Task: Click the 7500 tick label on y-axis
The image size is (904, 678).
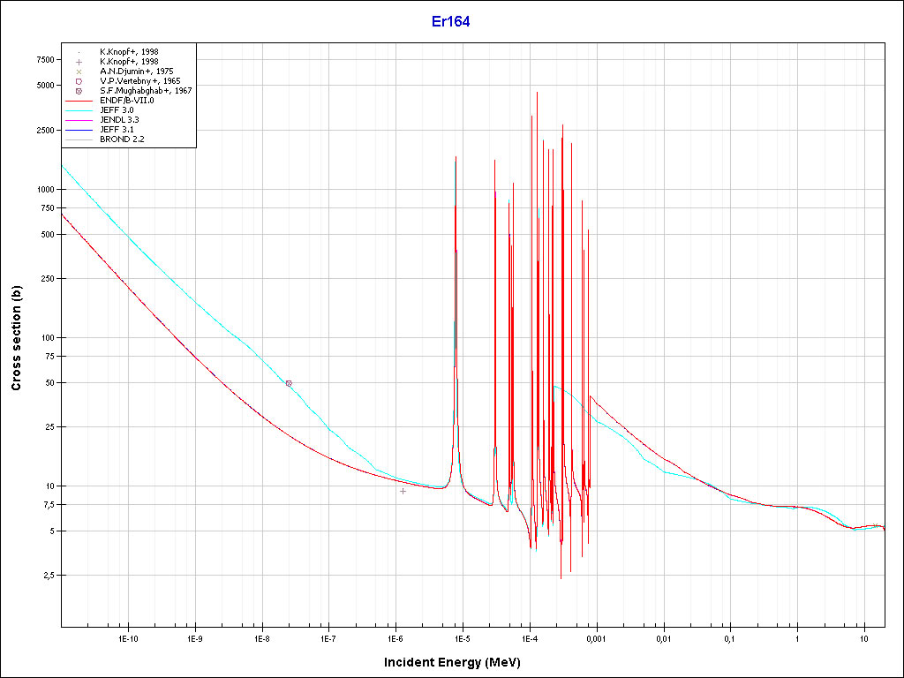Action: (42, 59)
